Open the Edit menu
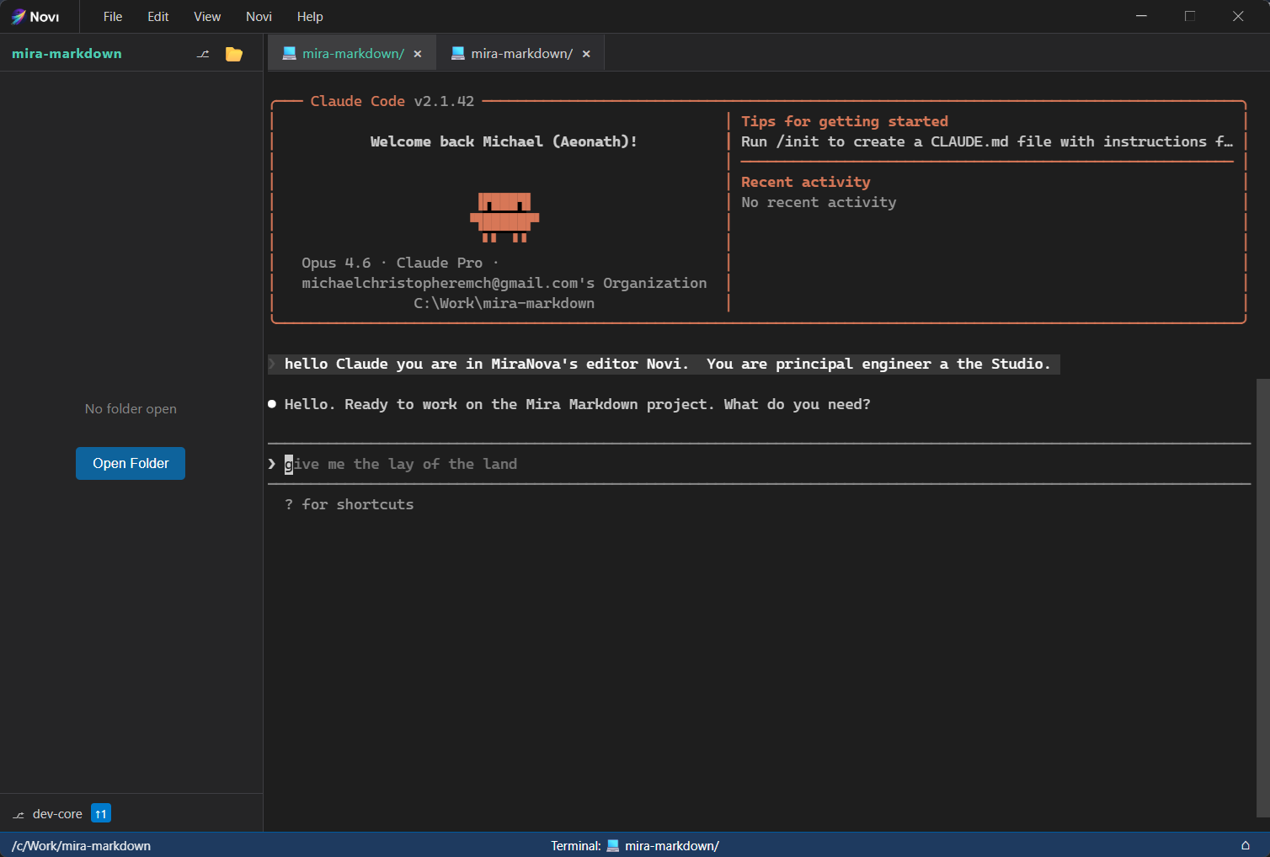Image resolution: width=1270 pixels, height=857 pixels. coord(157,16)
